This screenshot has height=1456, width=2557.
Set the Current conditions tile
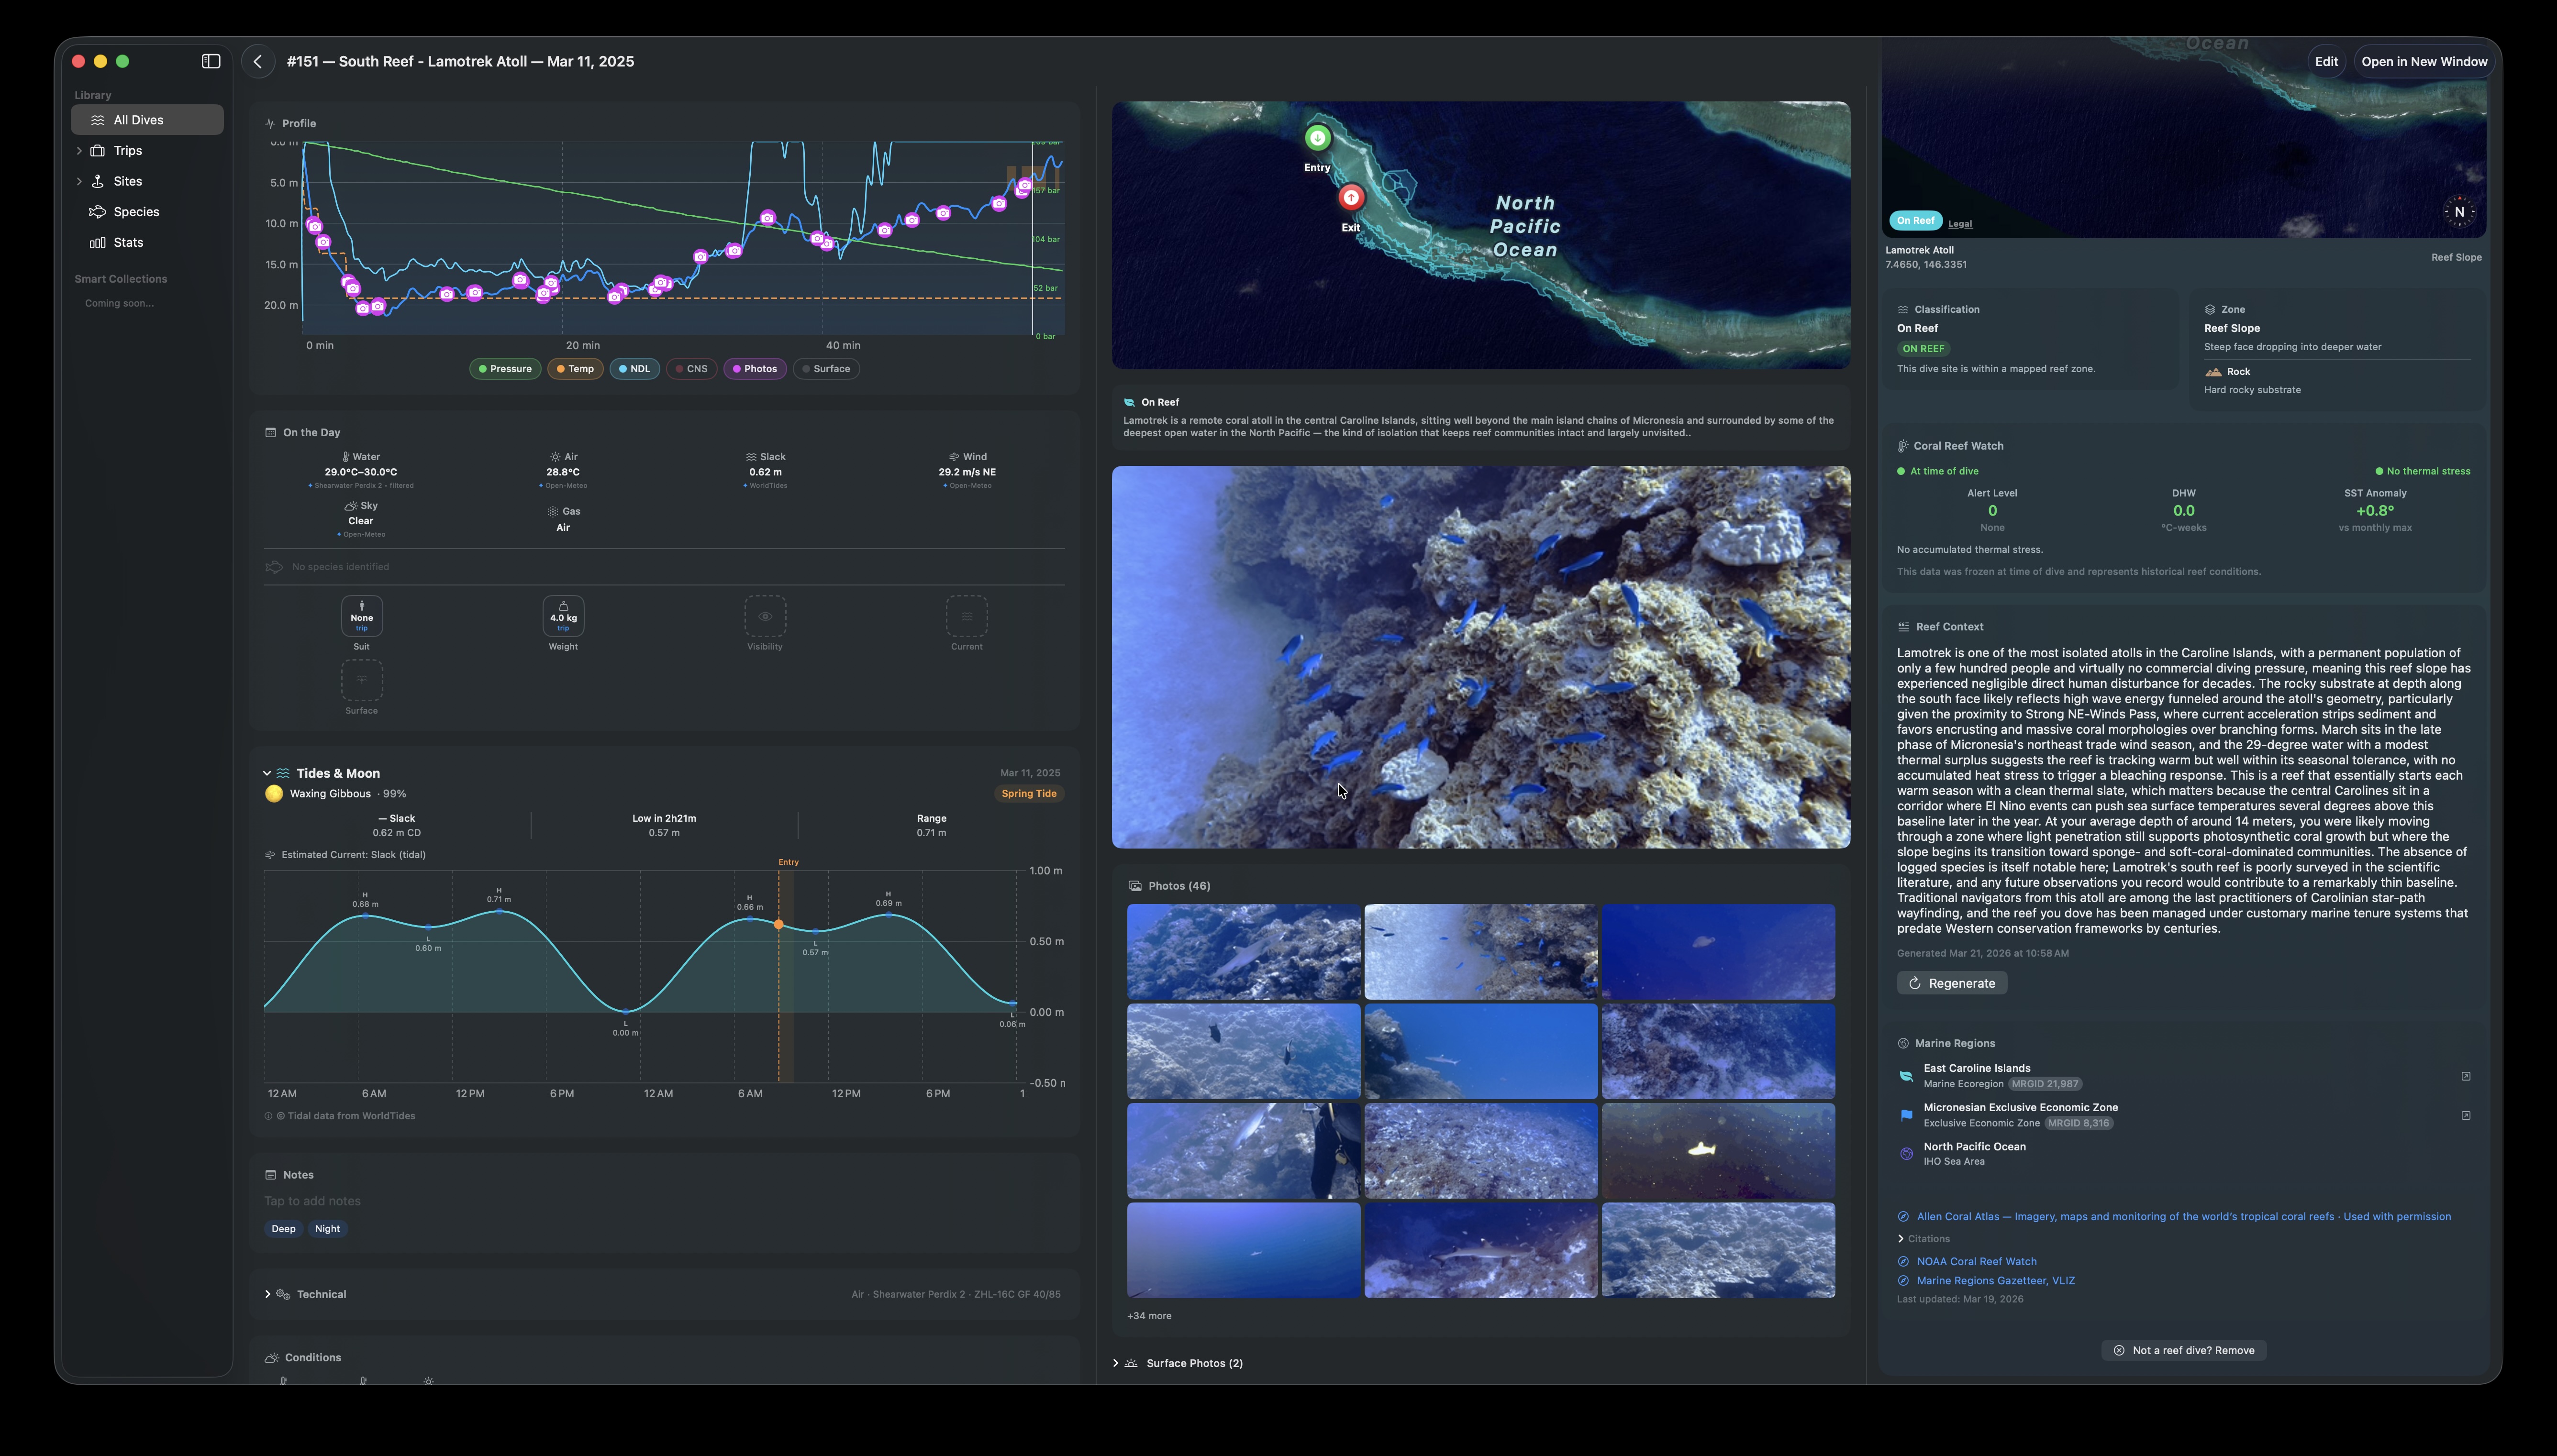click(967, 616)
